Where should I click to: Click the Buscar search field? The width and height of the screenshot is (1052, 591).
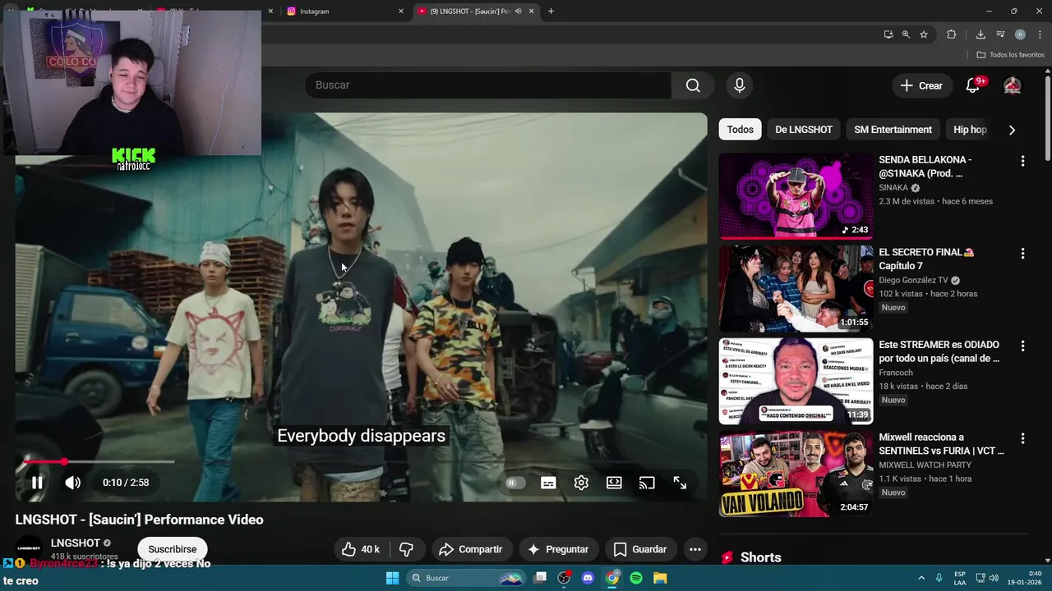pyautogui.click(x=488, y=85)
